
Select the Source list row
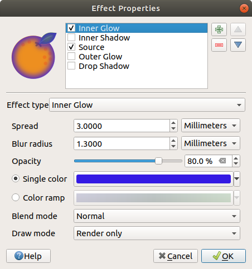(137, 47)
